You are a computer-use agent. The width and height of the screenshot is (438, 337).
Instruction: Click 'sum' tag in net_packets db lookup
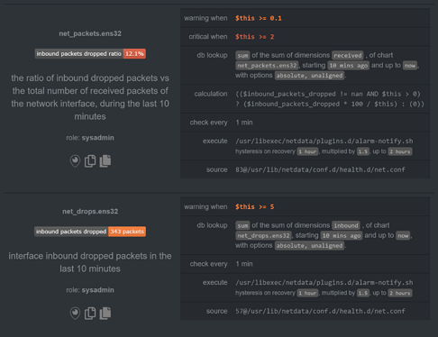coord(242,55)
